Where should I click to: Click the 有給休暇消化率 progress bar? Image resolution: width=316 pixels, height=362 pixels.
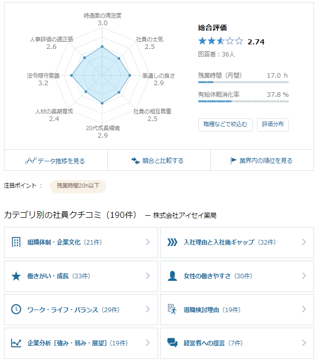(243, 101)
